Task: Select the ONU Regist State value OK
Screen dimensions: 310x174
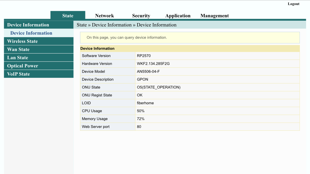Action: 139,95
